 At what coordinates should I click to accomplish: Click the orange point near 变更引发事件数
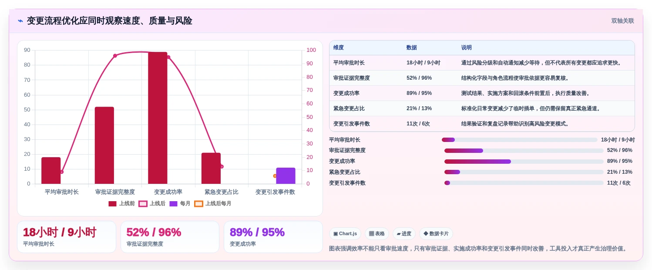pos(275,176)
